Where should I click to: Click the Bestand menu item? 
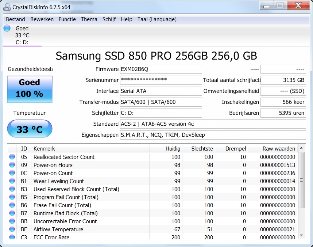(x=15, y=19)
